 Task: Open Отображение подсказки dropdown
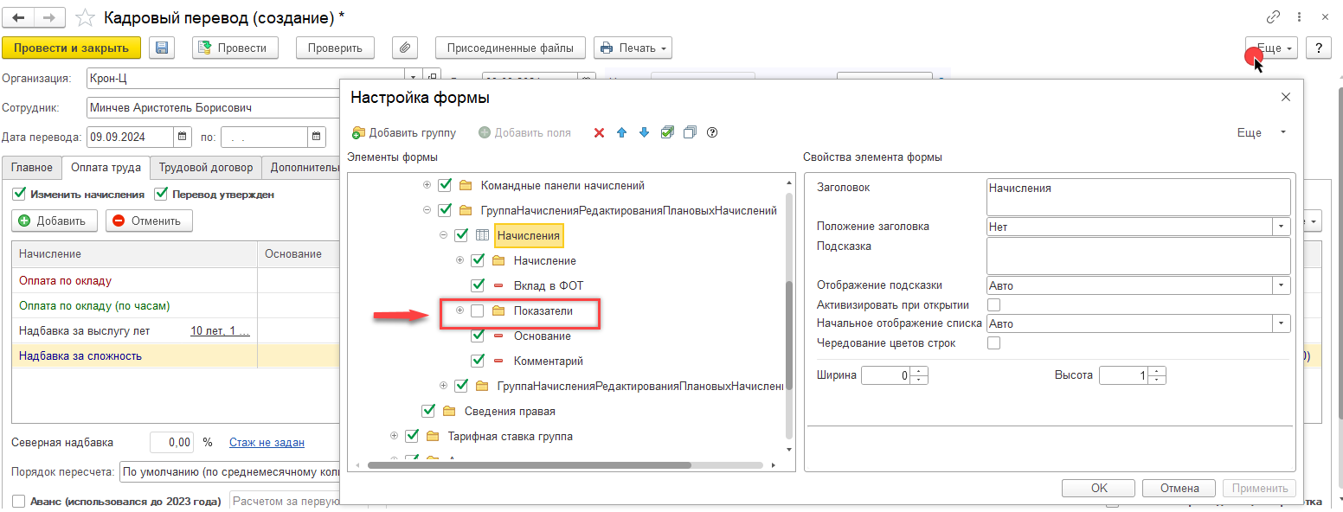[x=1281, y=285]
